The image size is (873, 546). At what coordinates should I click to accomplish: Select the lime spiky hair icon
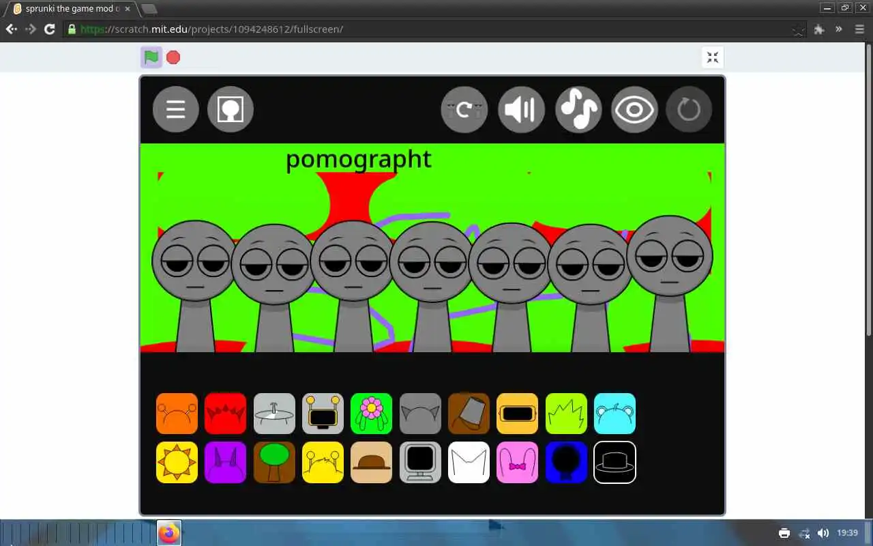click(x=566, y=414)
